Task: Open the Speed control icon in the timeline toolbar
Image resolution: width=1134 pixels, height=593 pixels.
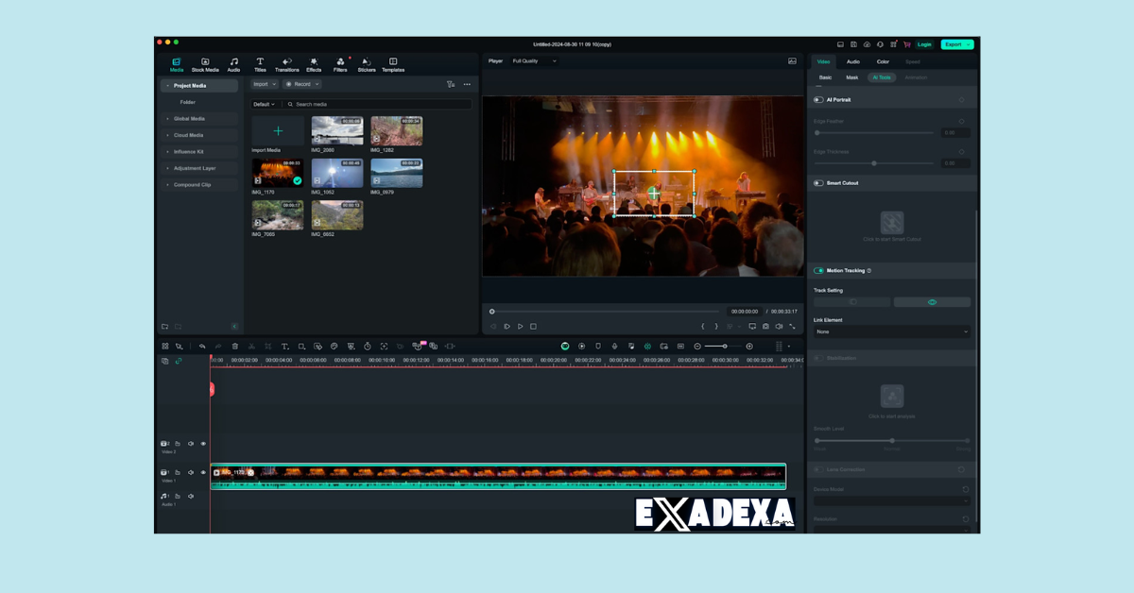Action: 368,346
